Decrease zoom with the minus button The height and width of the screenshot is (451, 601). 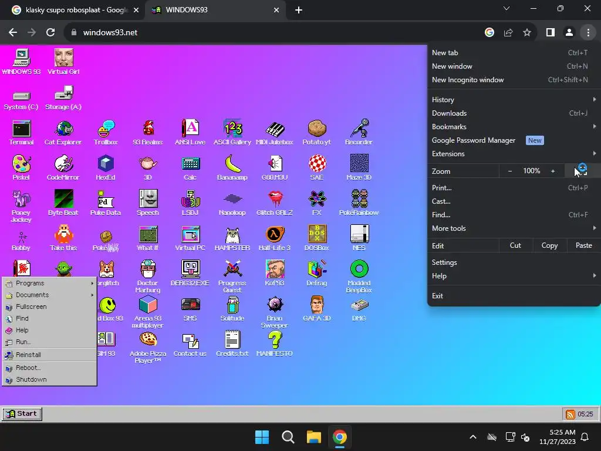pyautogui.click(x=510, y=171)
